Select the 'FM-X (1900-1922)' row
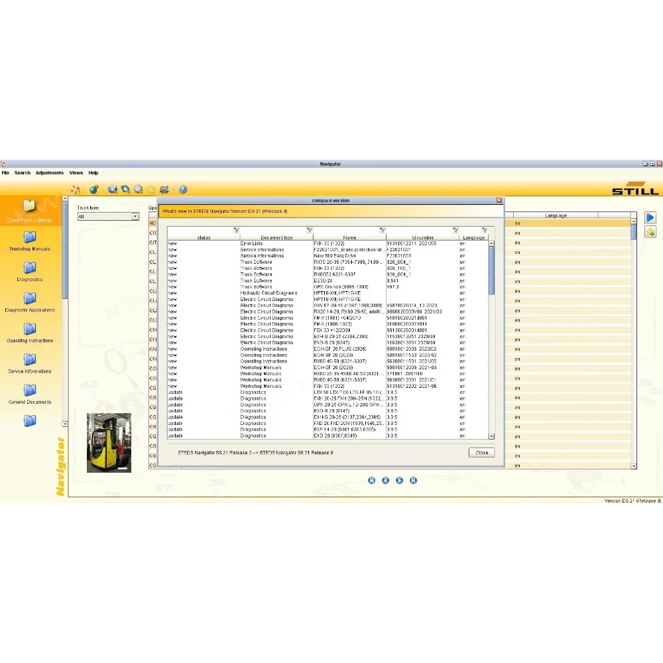 tap(328, 324)
